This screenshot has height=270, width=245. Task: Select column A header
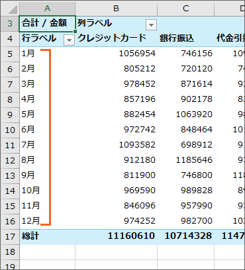[47, 9]
